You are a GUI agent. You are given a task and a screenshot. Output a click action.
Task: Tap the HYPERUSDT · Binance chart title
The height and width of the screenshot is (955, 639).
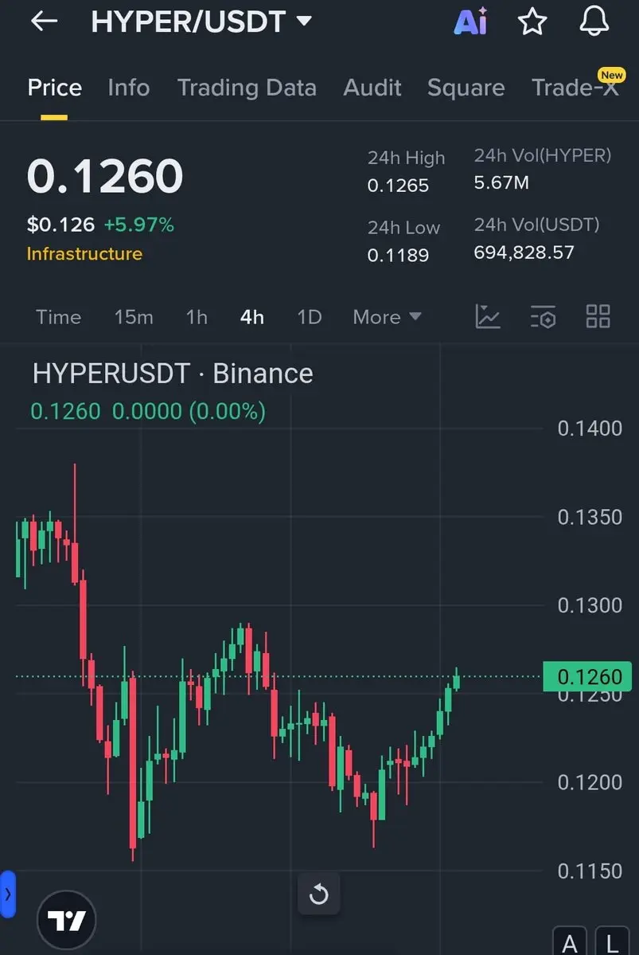point(173,374)
